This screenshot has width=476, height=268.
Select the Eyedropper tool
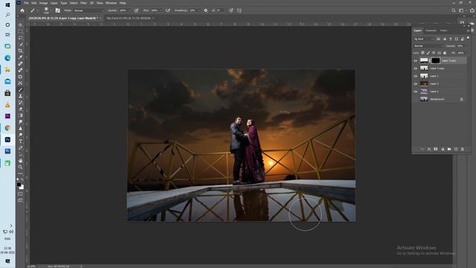(x=20, y=57)
